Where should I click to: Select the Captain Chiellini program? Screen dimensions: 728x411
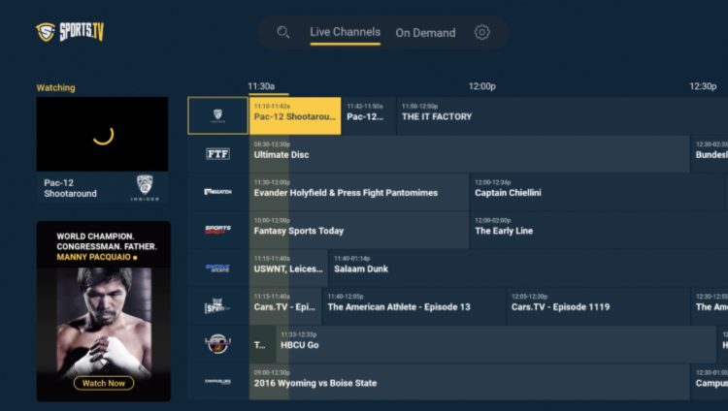tap(597, 192)
